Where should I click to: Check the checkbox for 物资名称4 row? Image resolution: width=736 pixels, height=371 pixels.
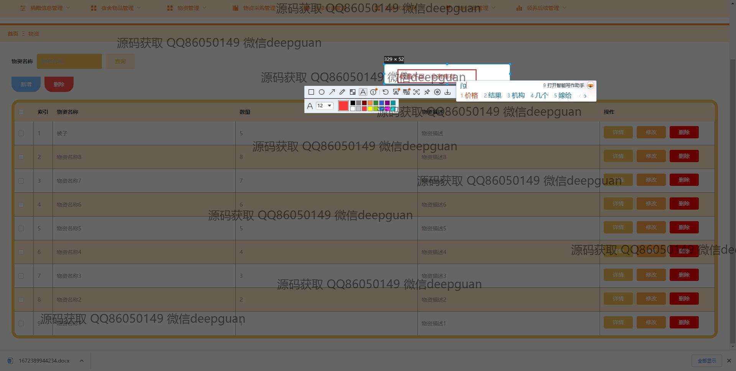pos(21,252)
